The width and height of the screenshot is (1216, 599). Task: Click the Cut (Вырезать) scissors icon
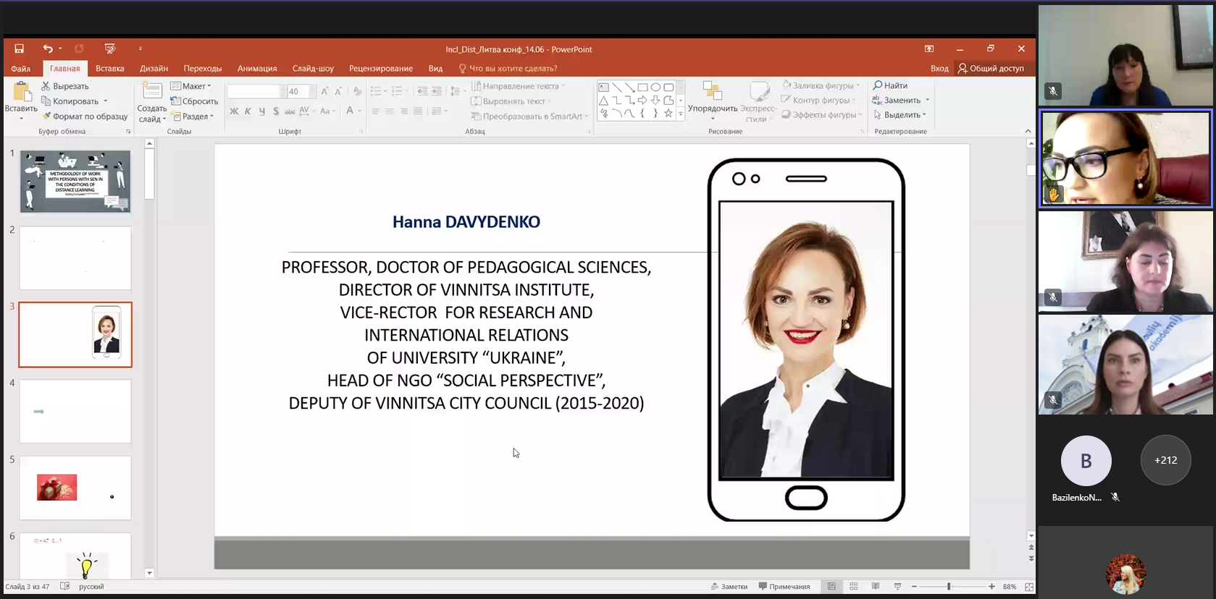coord(46,86)
